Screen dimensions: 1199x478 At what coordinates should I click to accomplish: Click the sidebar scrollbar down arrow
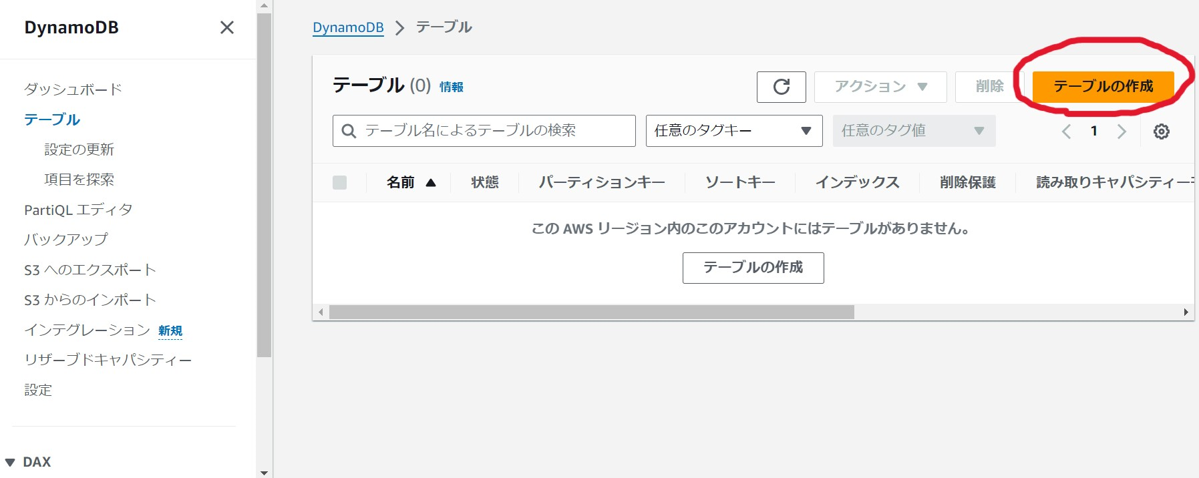coord(264,473)
